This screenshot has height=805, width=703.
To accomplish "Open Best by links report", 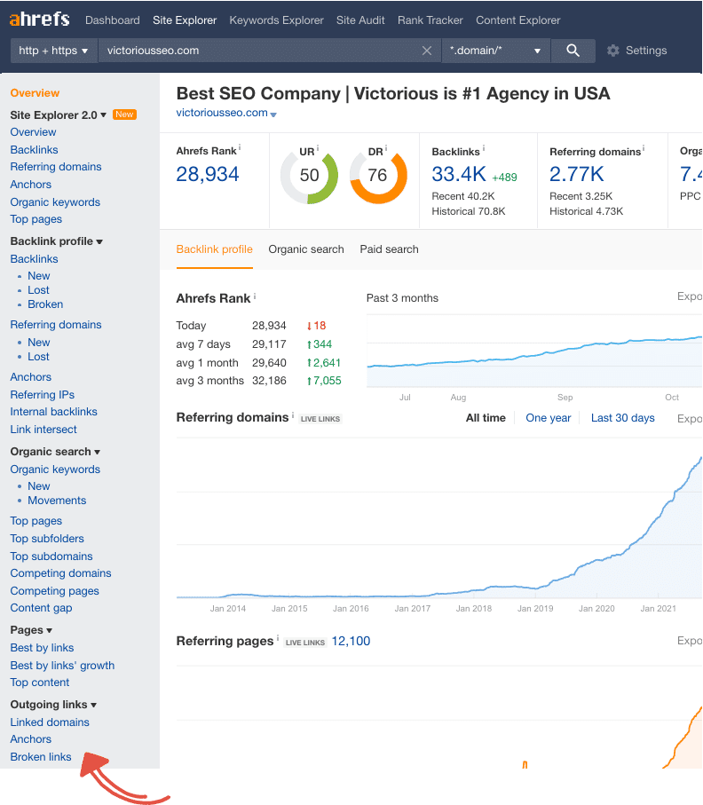I will 42,648.
